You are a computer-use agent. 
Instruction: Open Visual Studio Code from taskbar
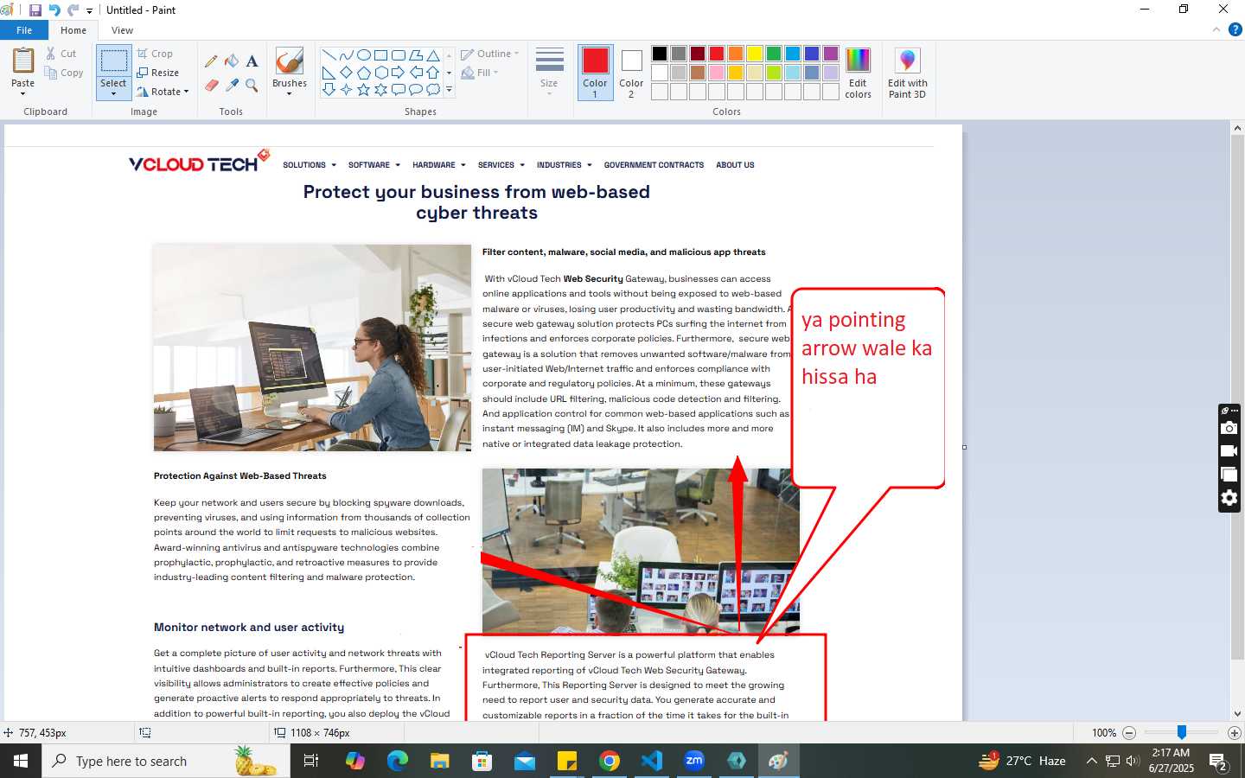[x=652, y=761]
